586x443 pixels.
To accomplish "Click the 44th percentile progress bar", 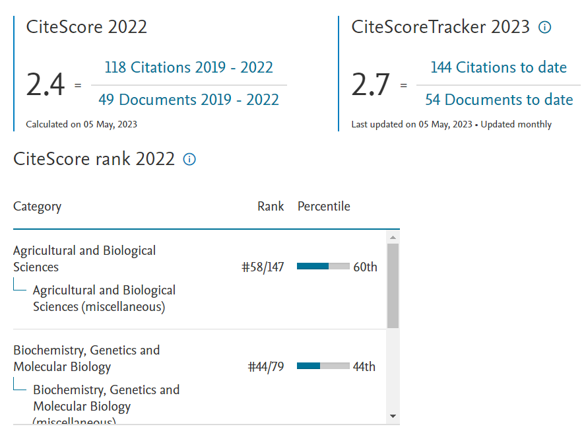I will 323,366.
